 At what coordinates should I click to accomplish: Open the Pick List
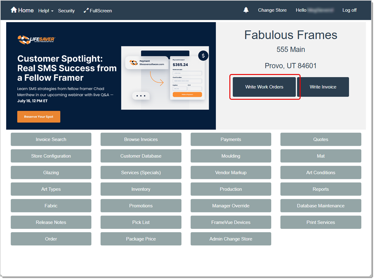(141, 222)
